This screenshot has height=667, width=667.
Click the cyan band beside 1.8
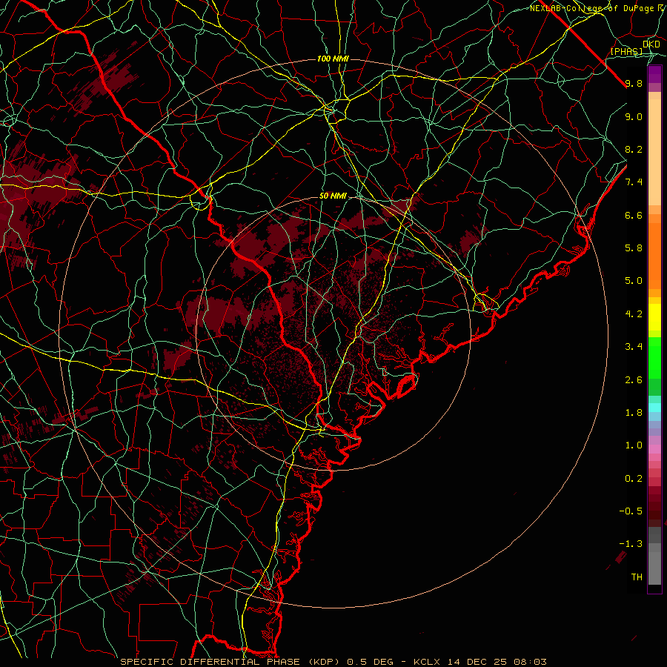click(654, 408)
